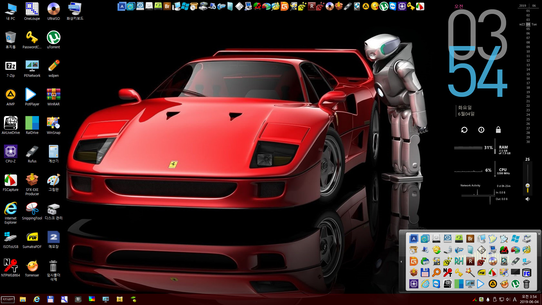
Task: Open File Explorer from the taskbar
Action: tap(23, 299)
